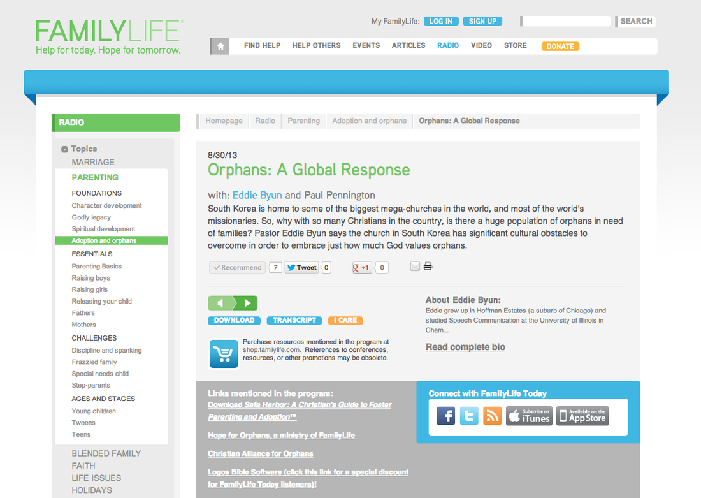This screenshot has height=498, width=701.
Task: Click the SEARCH button
Action: pos(636,21)
